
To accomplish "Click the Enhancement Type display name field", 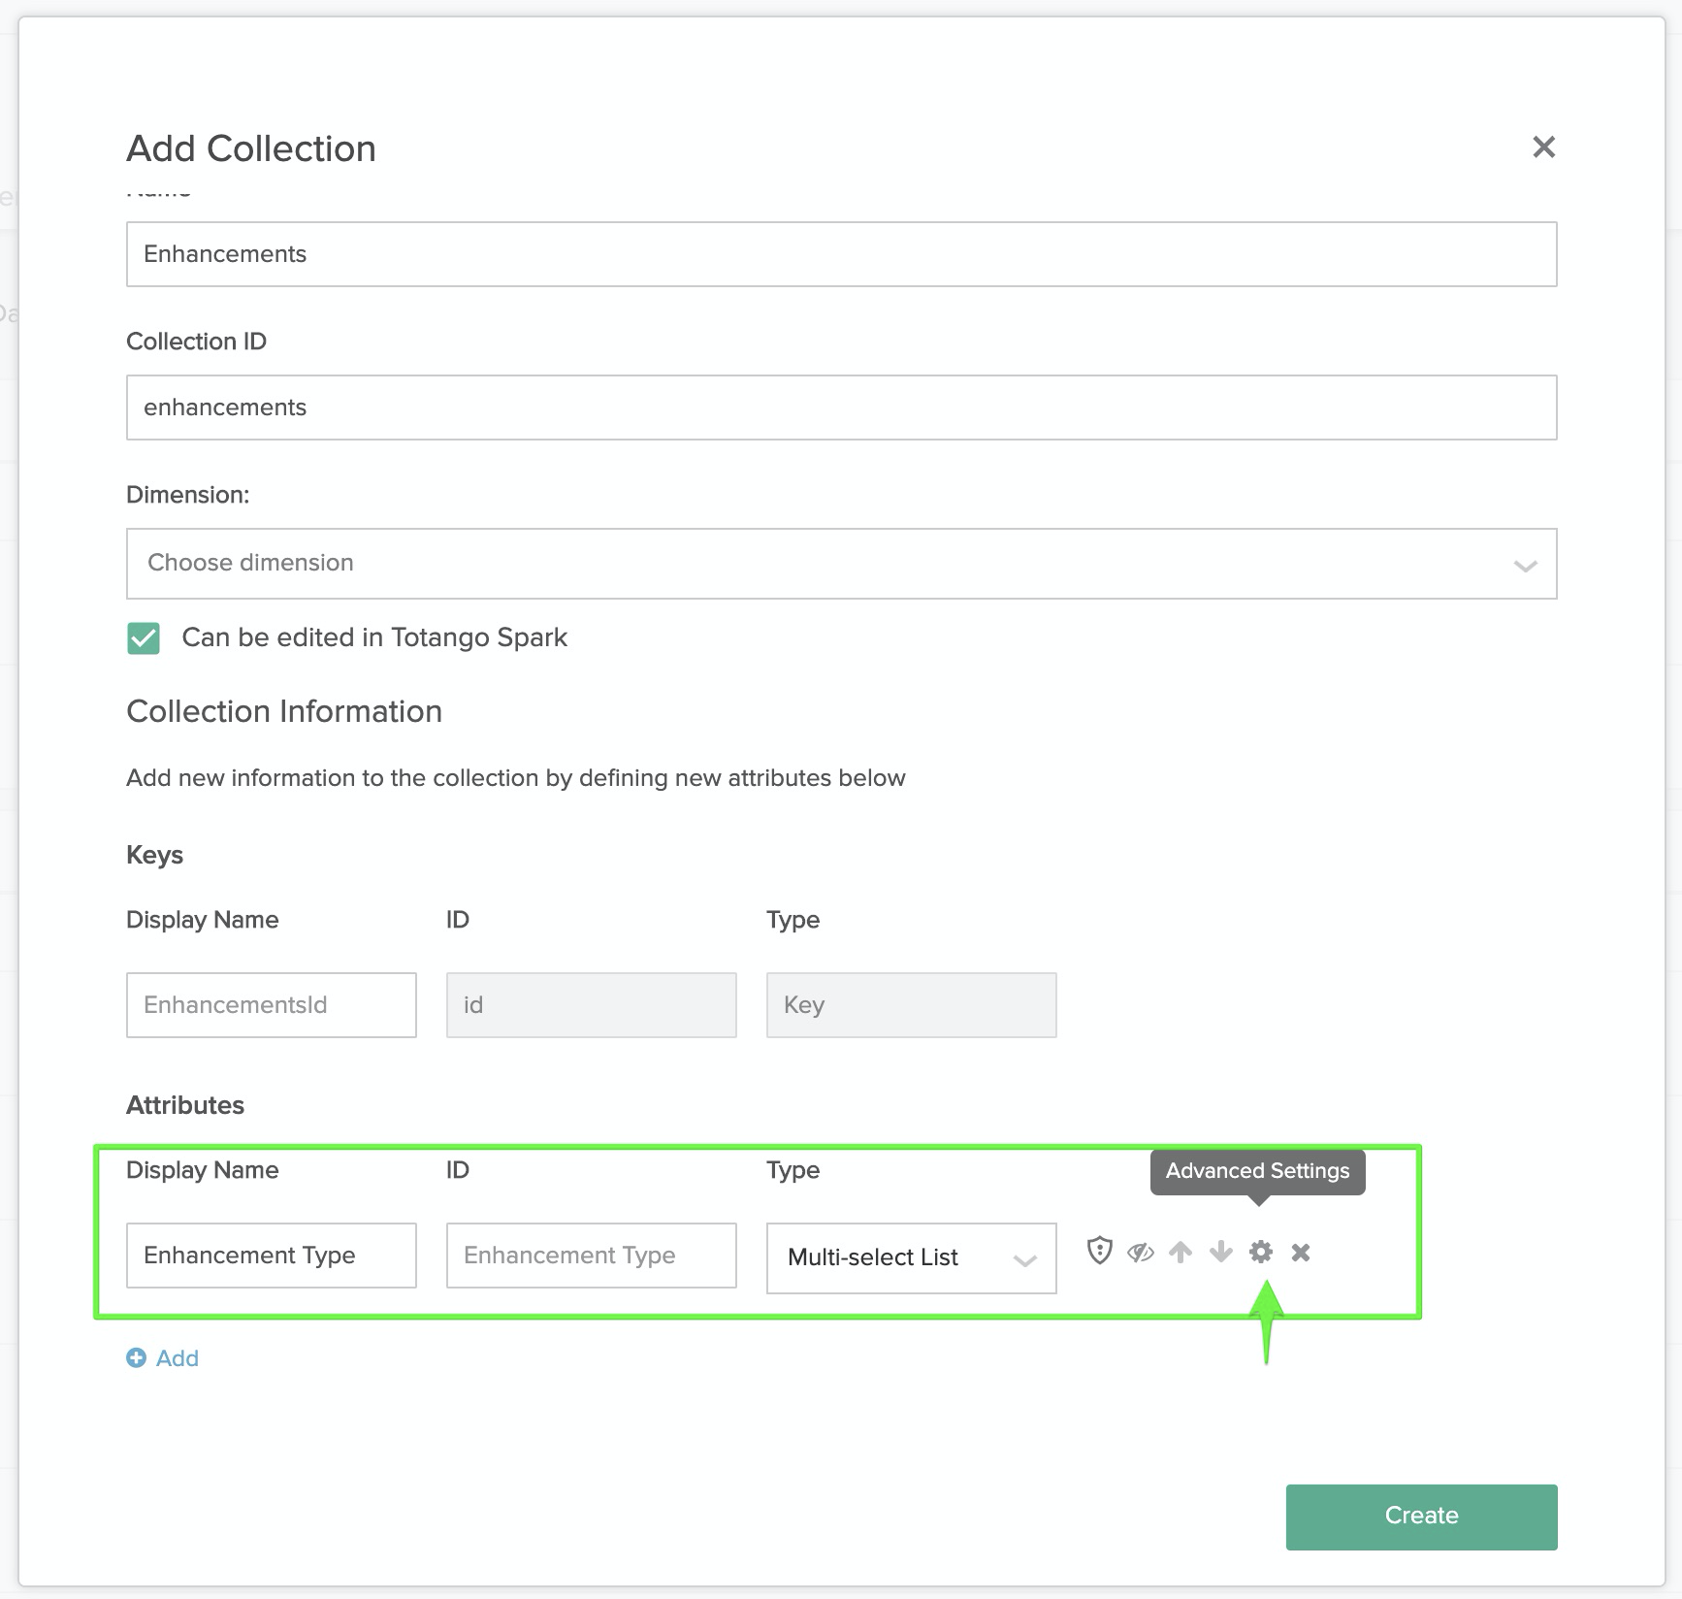I will click(x=272, y=1256).
